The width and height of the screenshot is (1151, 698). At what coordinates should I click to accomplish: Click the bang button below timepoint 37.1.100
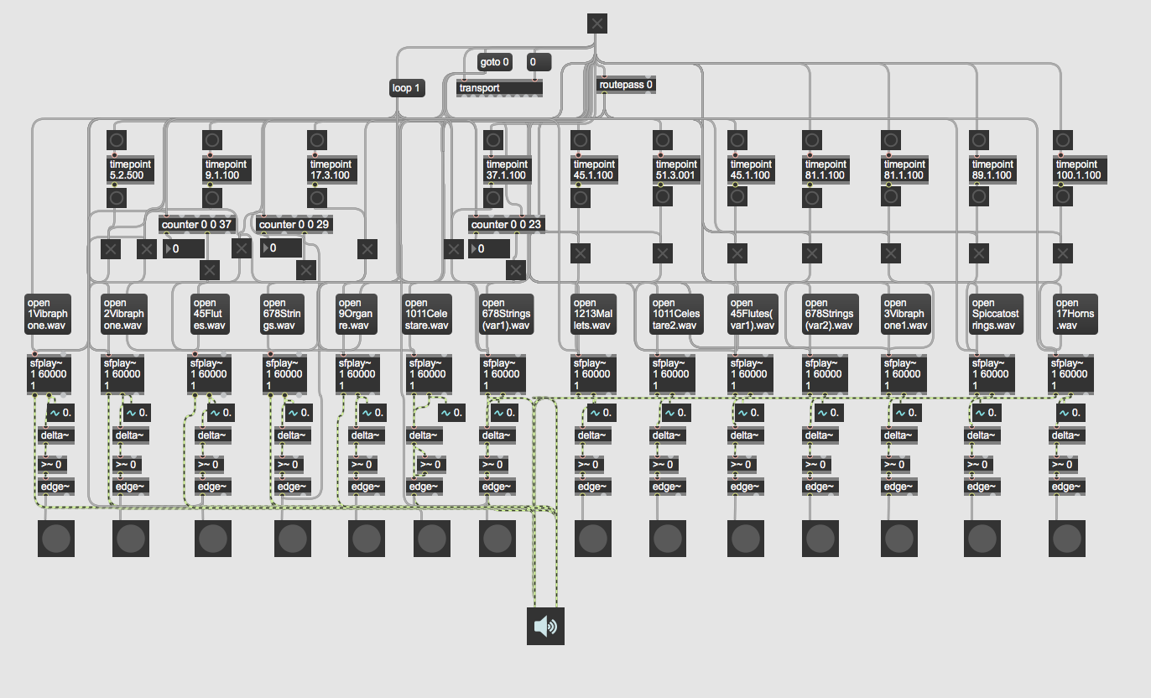494,198
